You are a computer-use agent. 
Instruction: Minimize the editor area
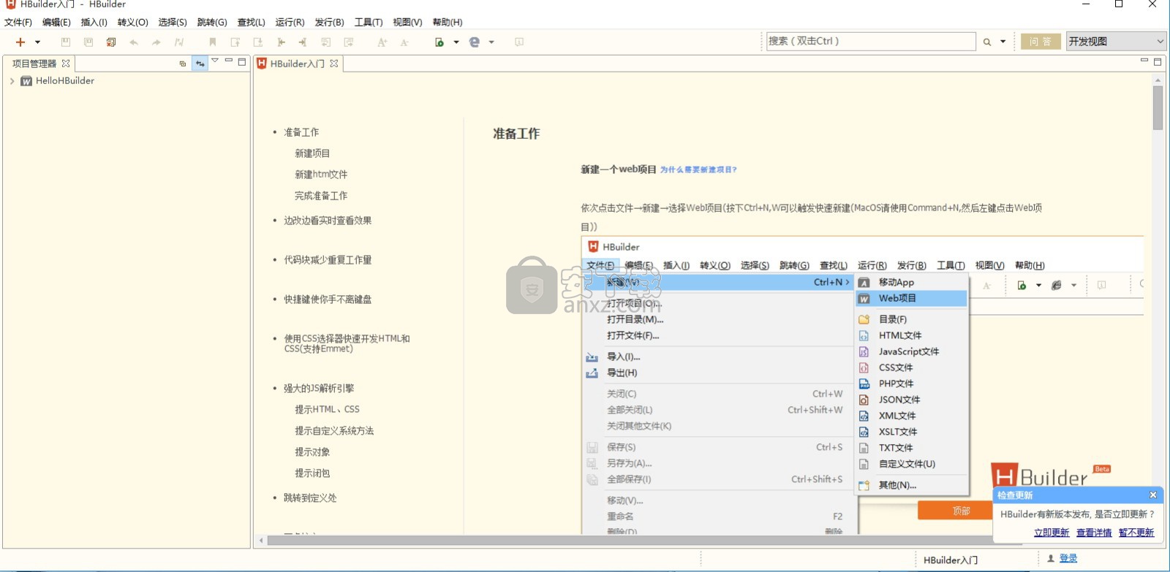(x=1144, y=61)
